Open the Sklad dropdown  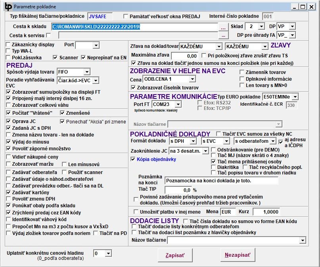261,26
